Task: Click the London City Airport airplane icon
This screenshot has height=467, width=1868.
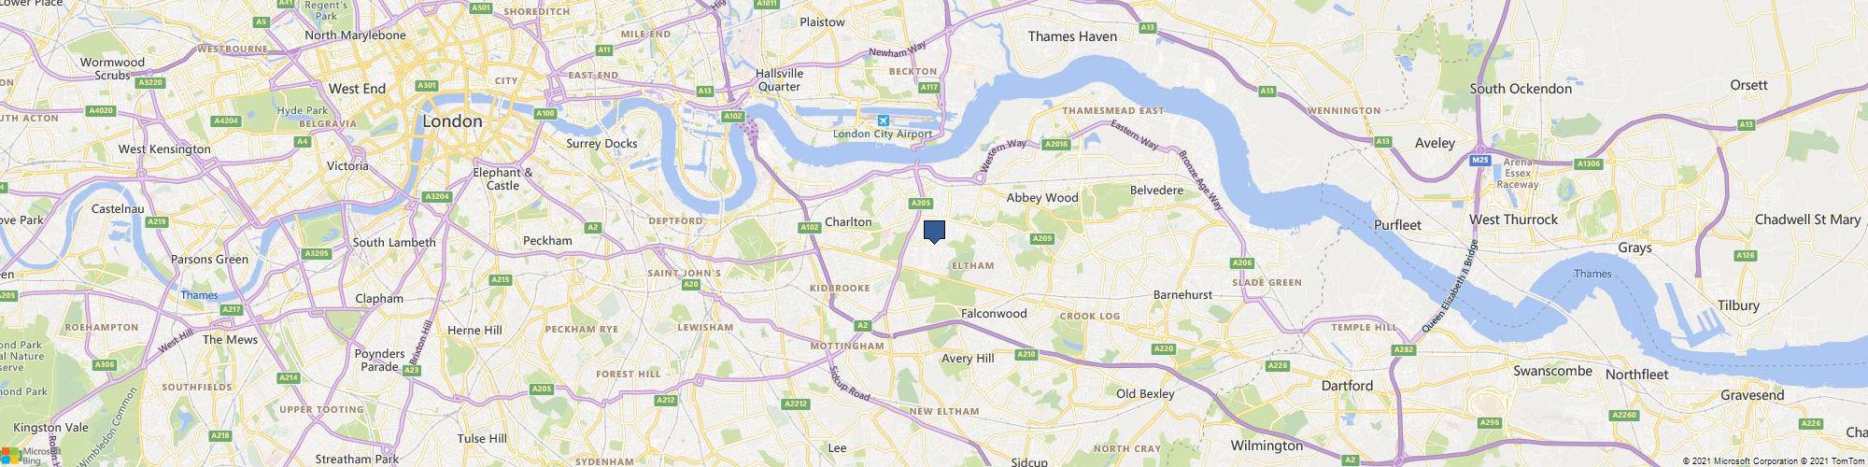Action: tap(884, 121)
